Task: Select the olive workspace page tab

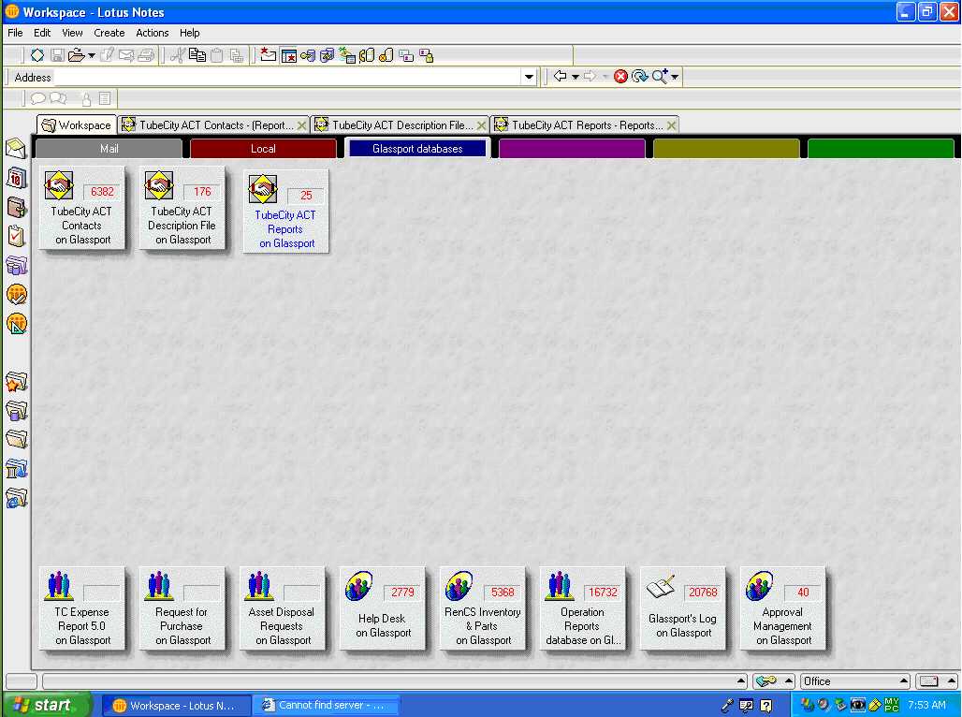Action: point(726,149)
